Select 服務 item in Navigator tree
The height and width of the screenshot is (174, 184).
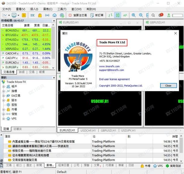point(14,105)
